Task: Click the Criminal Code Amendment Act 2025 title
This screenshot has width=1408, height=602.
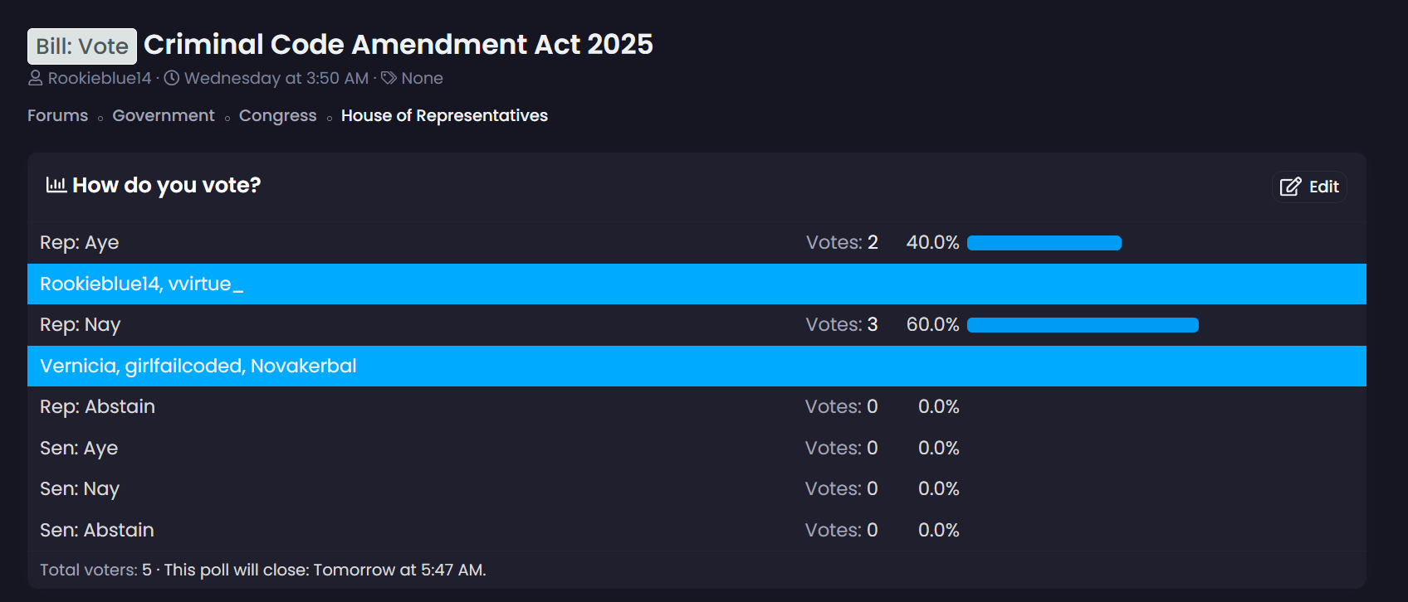Action: 398,44
